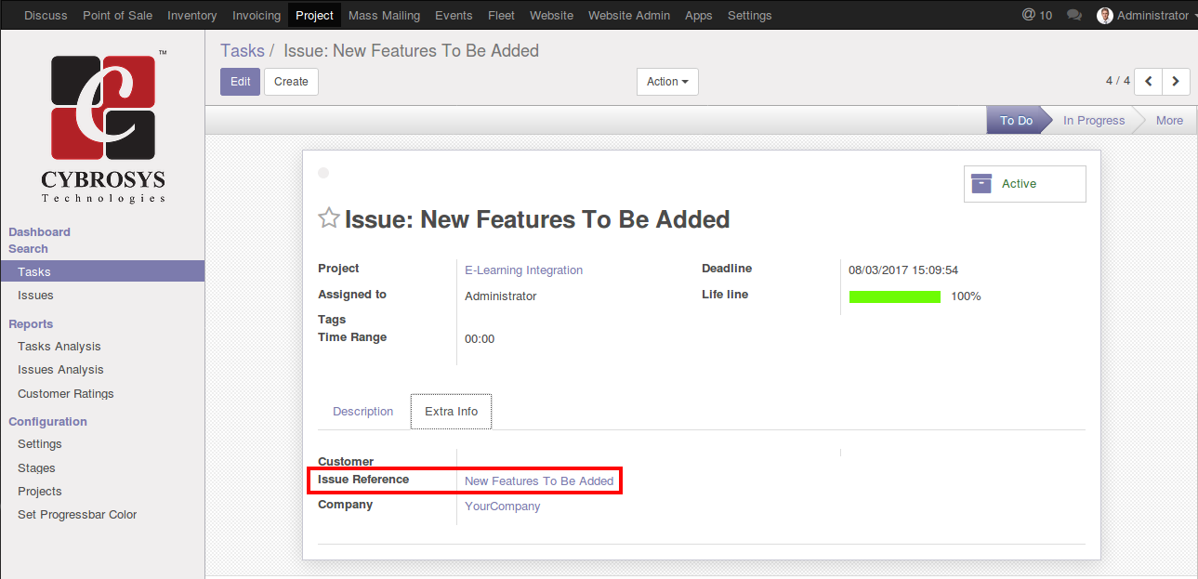Switch to the Description tab
Screen dimensions: 1198x579
[362, 412]
